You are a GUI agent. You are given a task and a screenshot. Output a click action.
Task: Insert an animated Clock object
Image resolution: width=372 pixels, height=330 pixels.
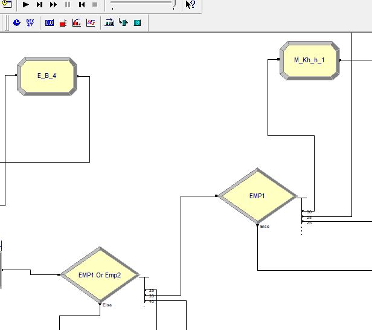pos(17,23)
